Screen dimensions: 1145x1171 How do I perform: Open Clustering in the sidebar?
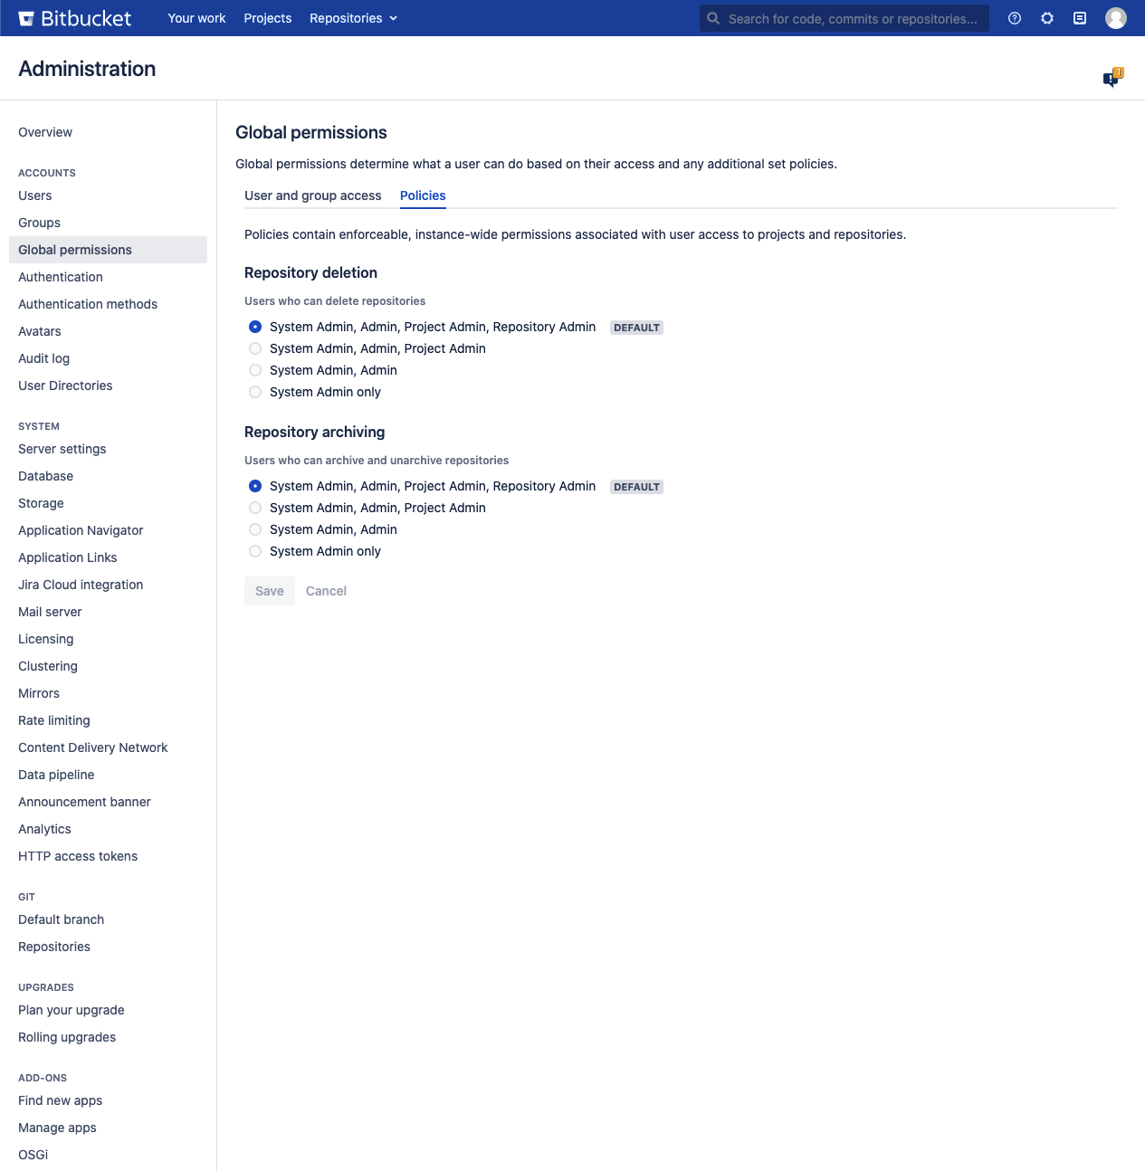[48, 666]
